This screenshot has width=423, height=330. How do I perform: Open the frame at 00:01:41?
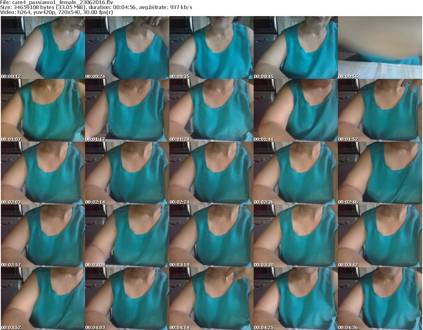296,110
